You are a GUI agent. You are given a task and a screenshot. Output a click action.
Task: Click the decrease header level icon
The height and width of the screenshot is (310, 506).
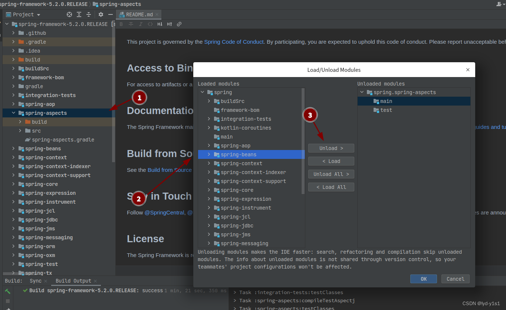160,24
